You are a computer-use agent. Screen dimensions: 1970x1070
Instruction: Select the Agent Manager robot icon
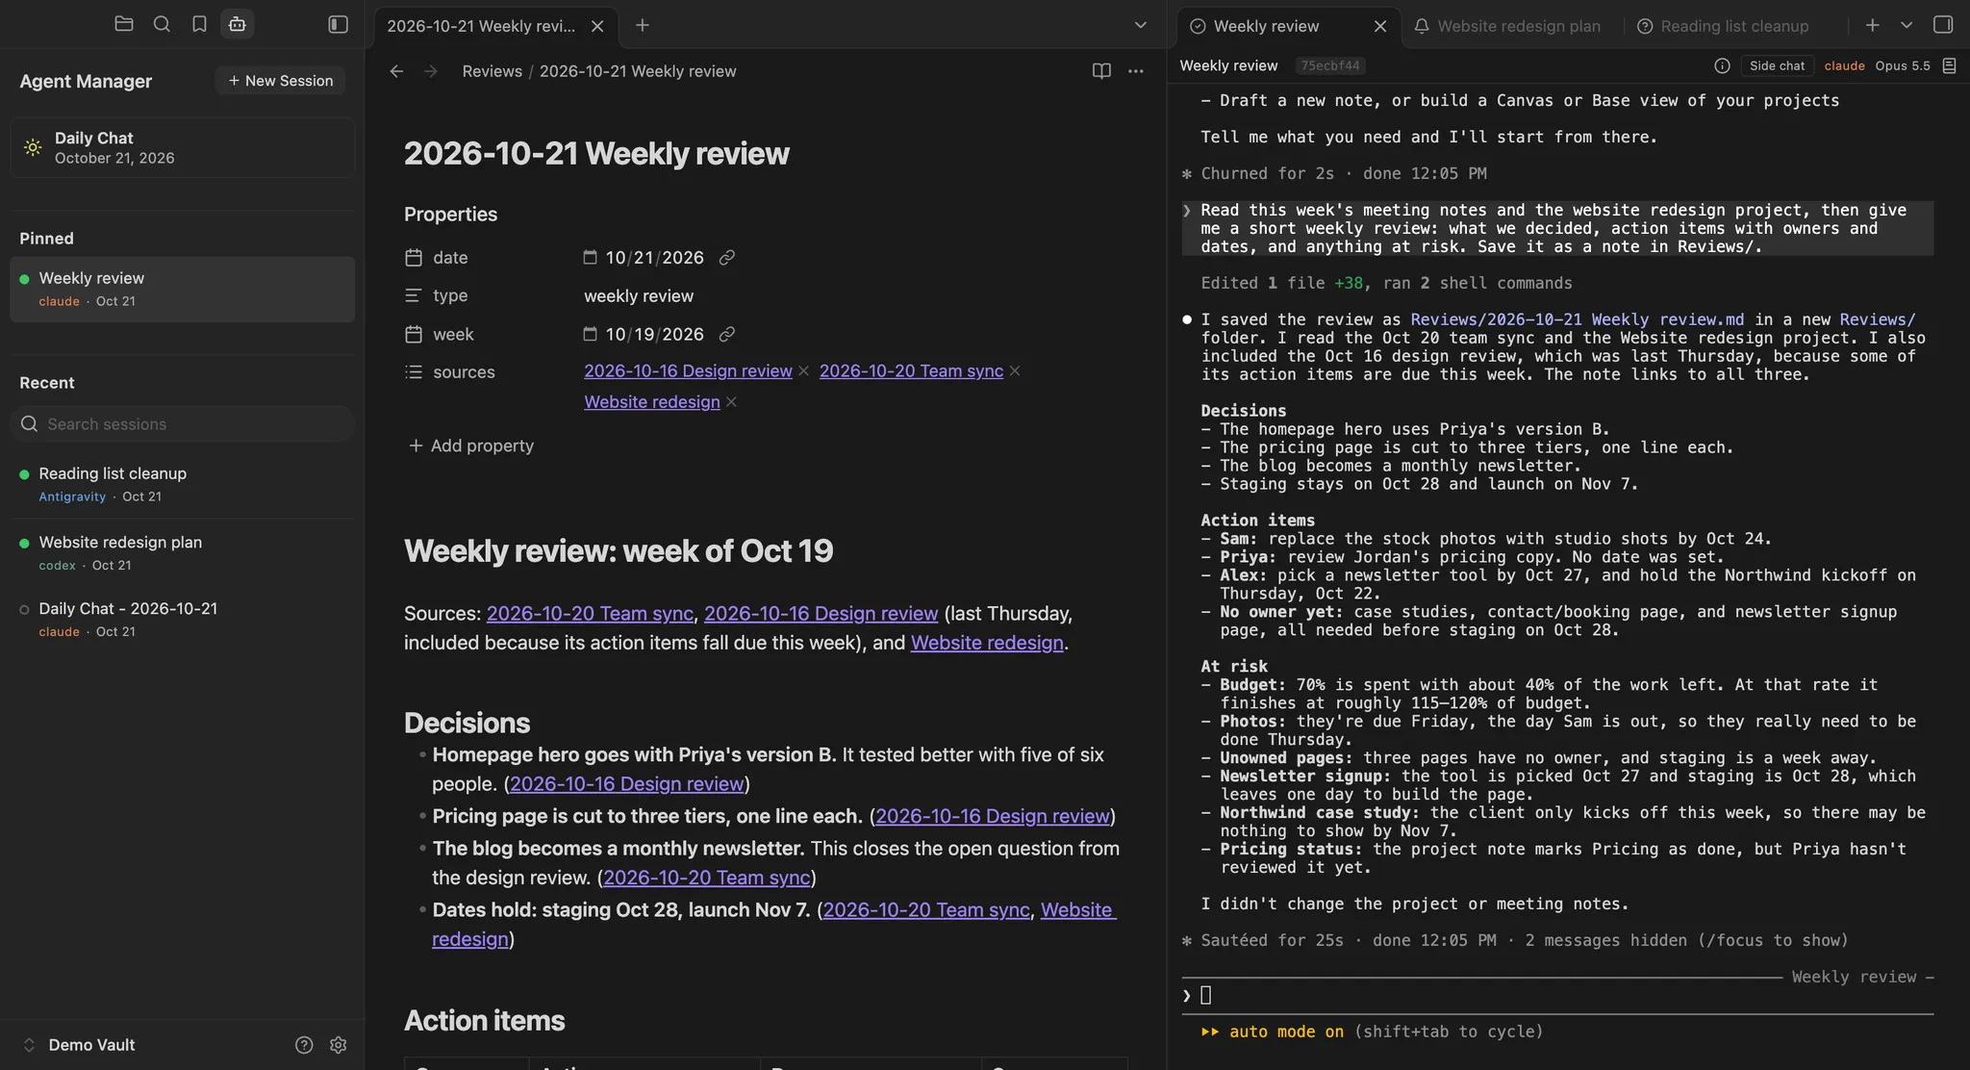(x=237, y=24)
